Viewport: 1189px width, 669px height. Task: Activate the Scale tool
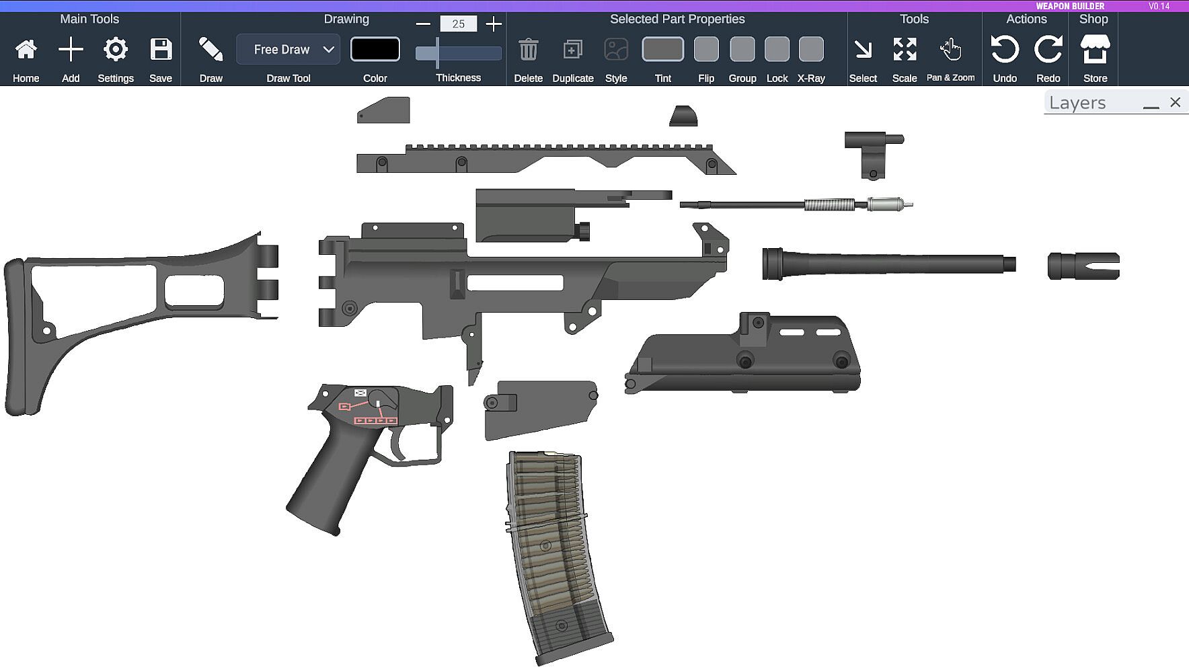pos(905,49)
